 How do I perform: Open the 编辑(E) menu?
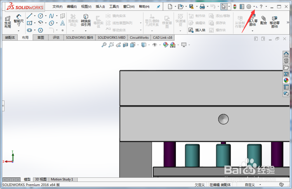point(72,7)
